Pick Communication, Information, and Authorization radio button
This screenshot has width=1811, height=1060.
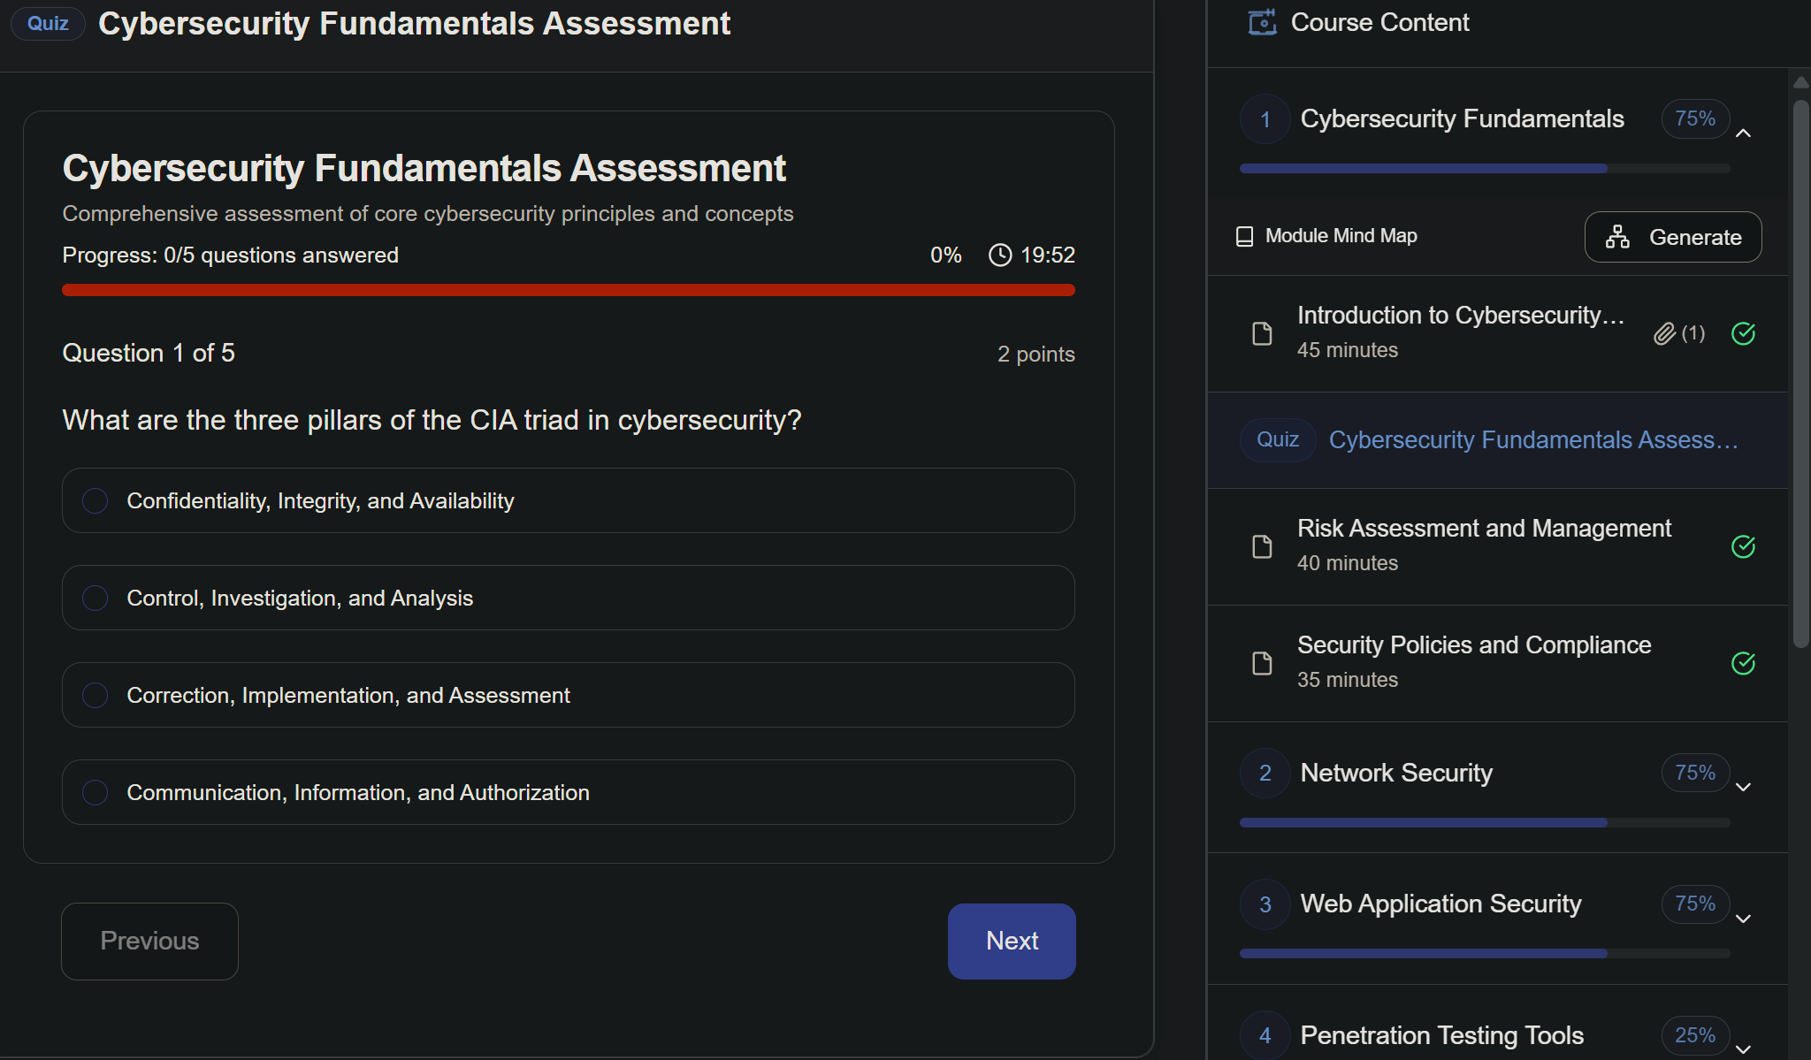95,793
